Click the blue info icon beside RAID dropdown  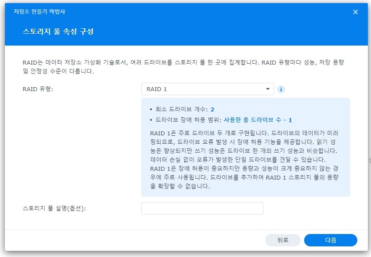point(282,89)
